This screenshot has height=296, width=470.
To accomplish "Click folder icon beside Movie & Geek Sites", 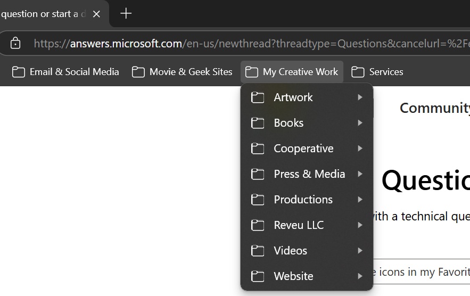I will click(x=138, y=72).
